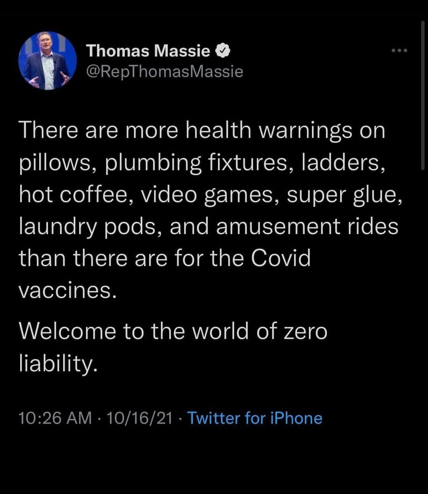
Task: Click the word "Covid" in the tweet
Action: tap(281, 259)
